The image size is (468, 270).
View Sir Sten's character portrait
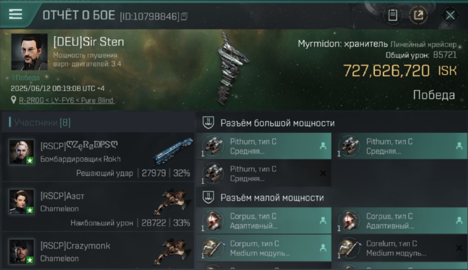pyautogui.click(x=29, y=52)
